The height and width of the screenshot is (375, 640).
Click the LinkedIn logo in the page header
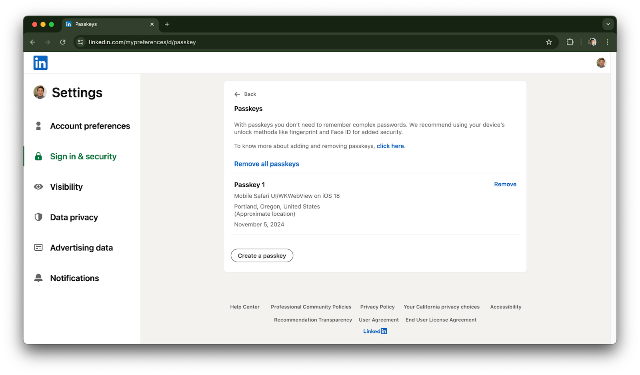tap(40, 63)
